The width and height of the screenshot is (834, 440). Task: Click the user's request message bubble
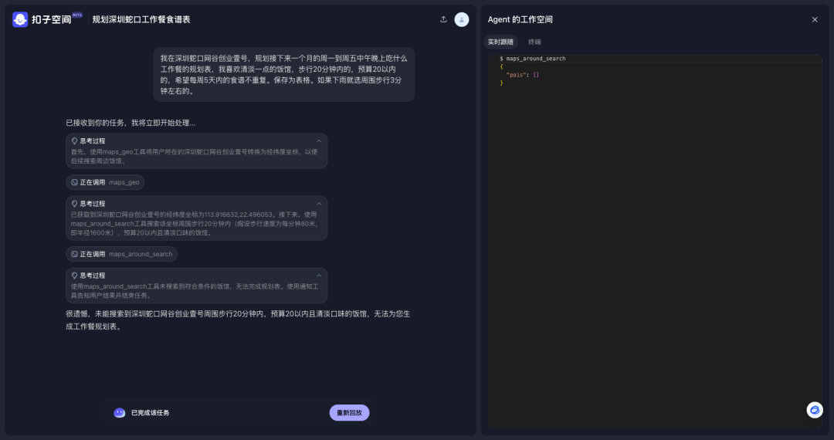283,74
